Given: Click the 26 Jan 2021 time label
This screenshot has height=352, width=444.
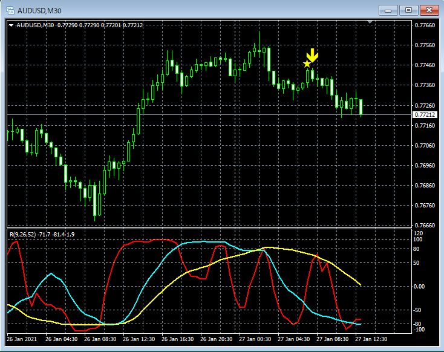Looking at the screenshot, I should tap(22, 339).
